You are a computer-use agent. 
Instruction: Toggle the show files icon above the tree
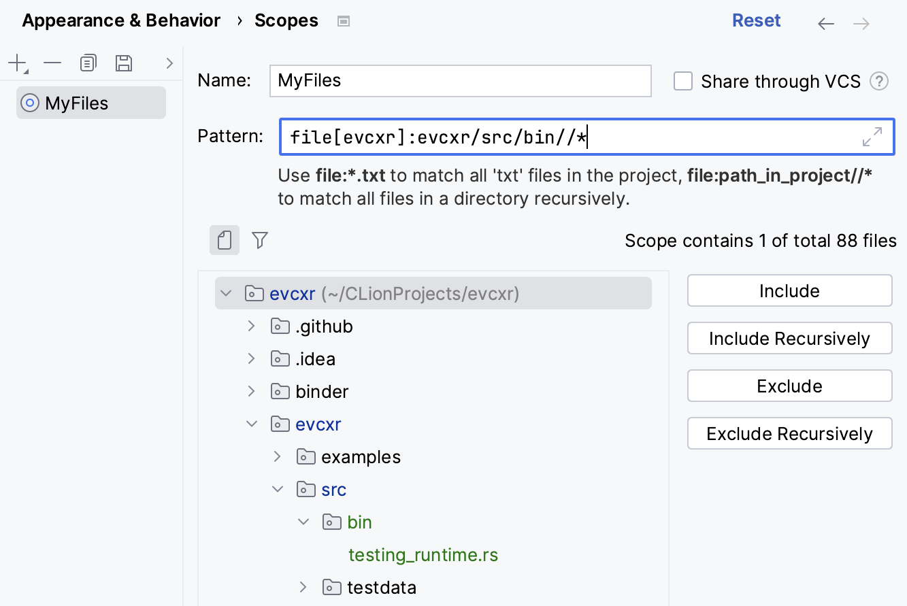(x=225, y=240)
